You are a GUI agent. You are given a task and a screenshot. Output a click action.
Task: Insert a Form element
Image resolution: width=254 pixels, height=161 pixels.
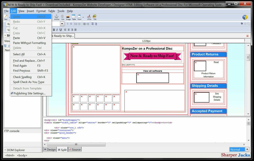pos(79,17)
